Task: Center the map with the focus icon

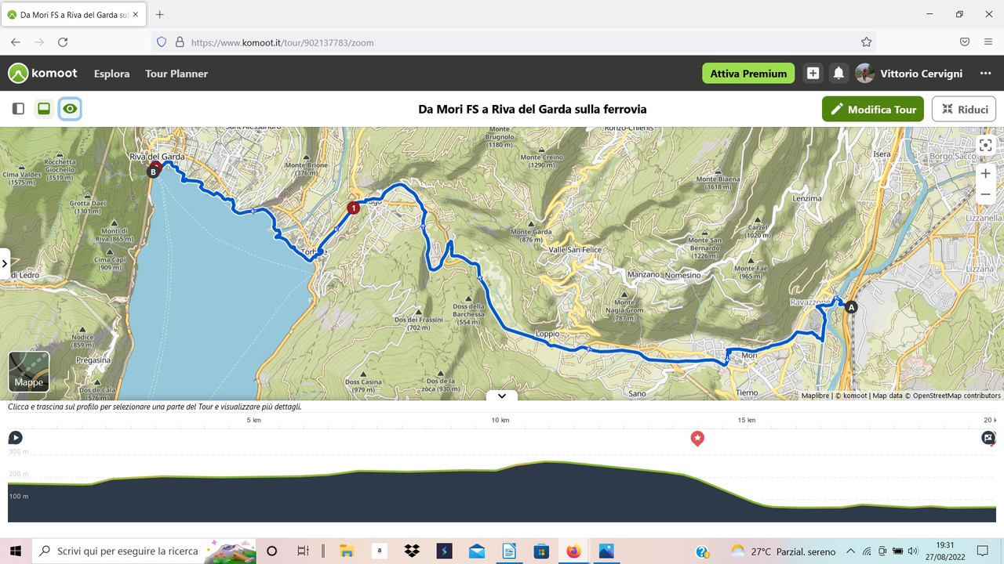Action: (986, 145)
